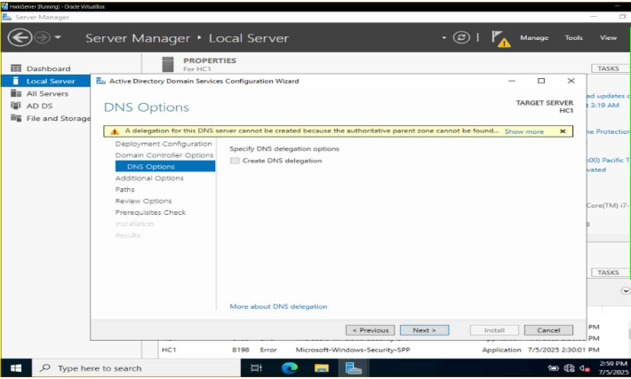Open the Manage menu
Image resolution: width=631 pixels, height=379 pixels.
[534, 38]
